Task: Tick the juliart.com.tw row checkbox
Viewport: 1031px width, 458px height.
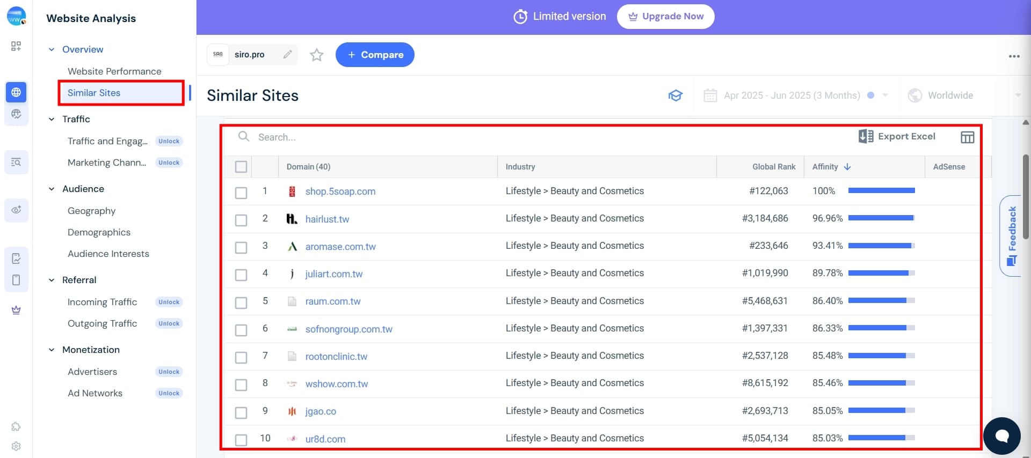Action: pos(241,275)
